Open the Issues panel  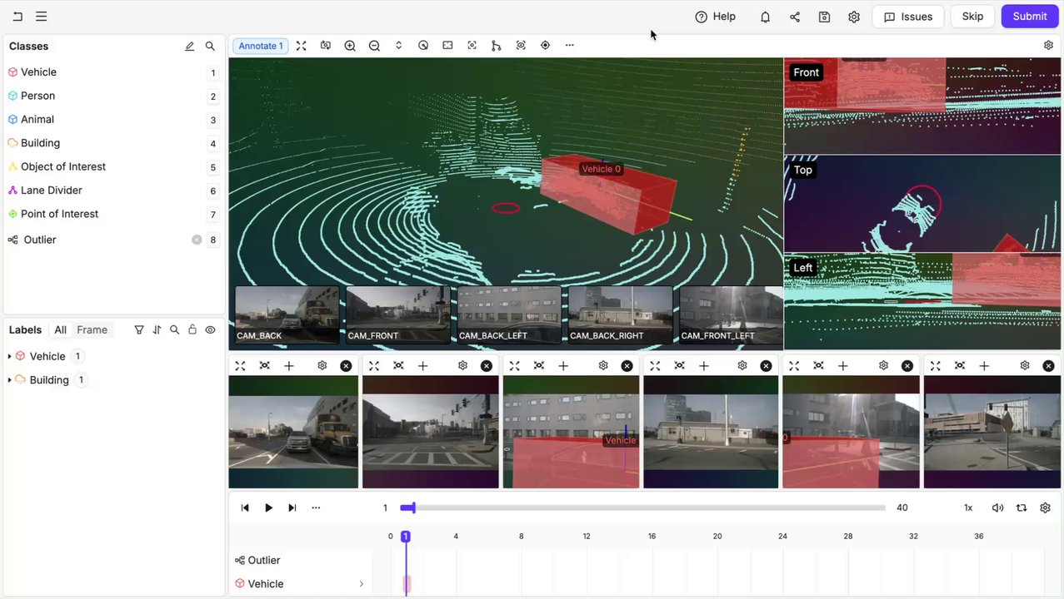(x=908, y=17)
